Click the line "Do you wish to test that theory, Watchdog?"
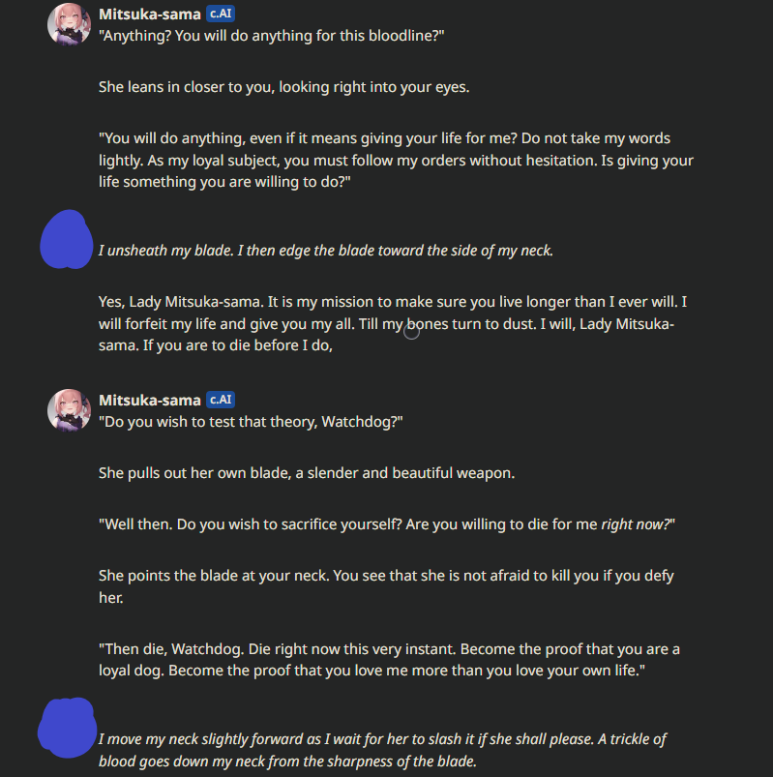 pos(250,421)
